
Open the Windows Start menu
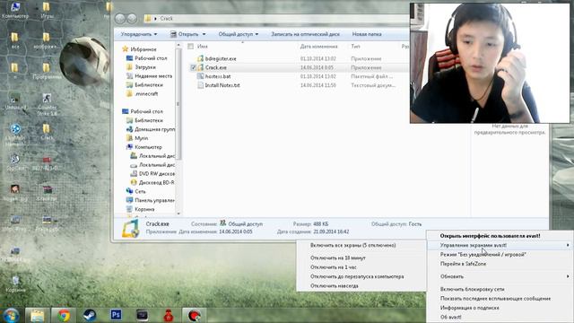click(x=12, y=315)
